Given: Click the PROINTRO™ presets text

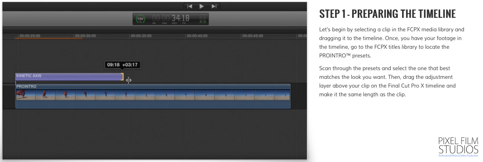Looking at the screenshot, I should tap(345, 55).
